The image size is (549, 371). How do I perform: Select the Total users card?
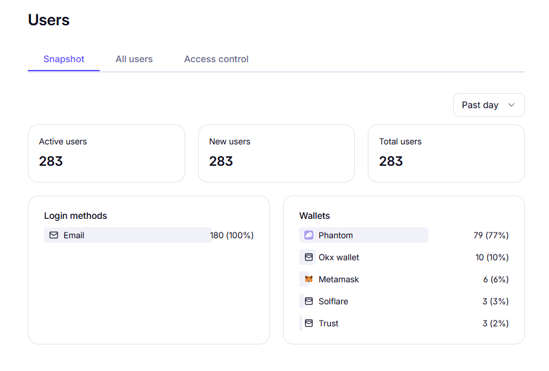click(446, 153)
